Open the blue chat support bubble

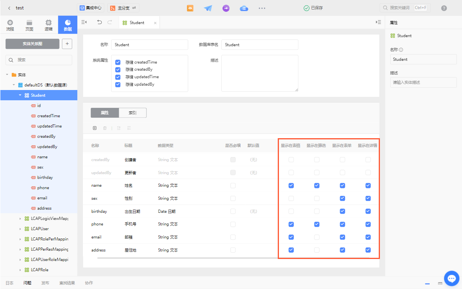452,278
